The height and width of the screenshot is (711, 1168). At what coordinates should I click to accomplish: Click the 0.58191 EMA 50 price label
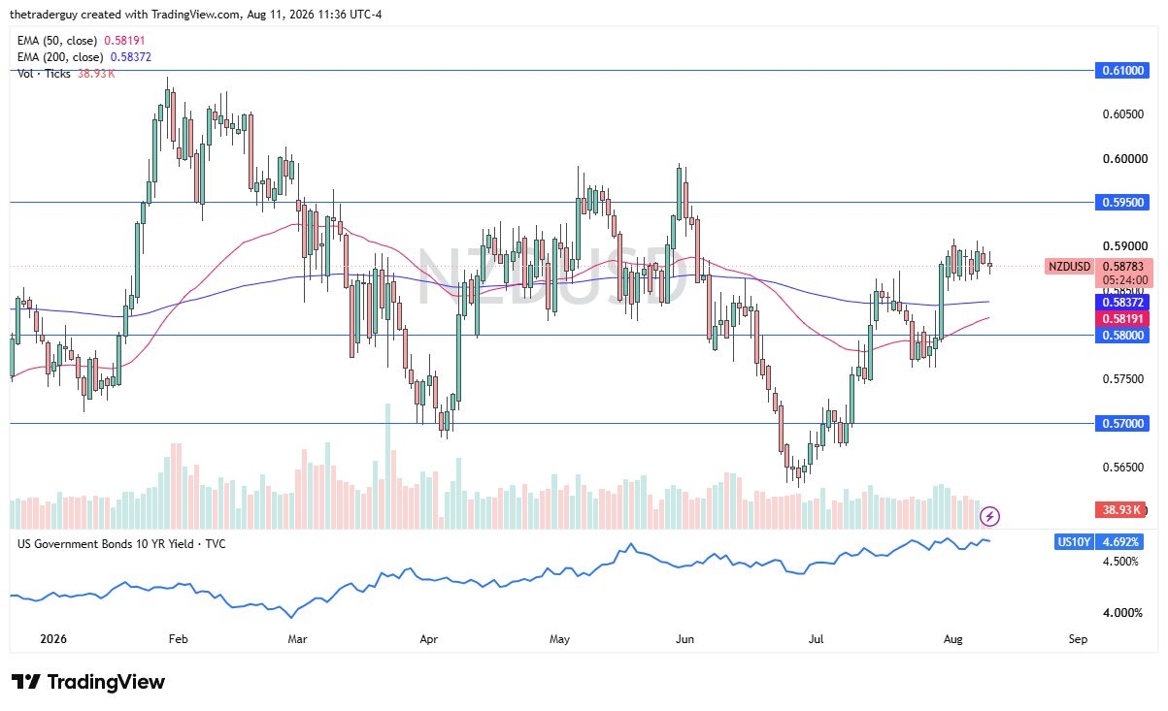point(1124,318)
